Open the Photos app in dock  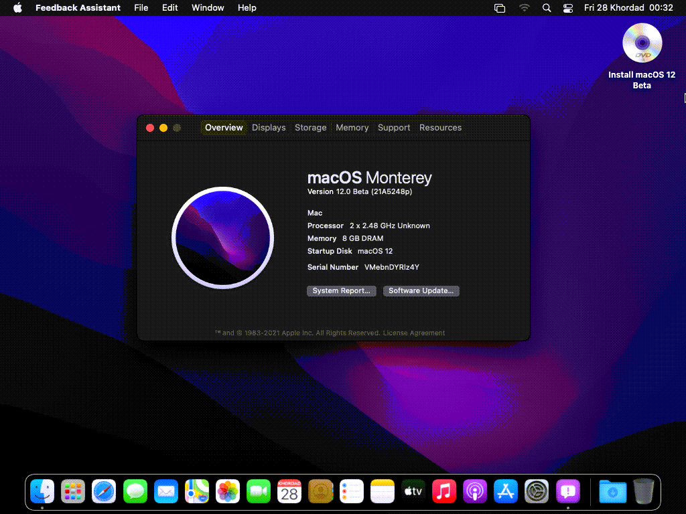tap(228, 492)
